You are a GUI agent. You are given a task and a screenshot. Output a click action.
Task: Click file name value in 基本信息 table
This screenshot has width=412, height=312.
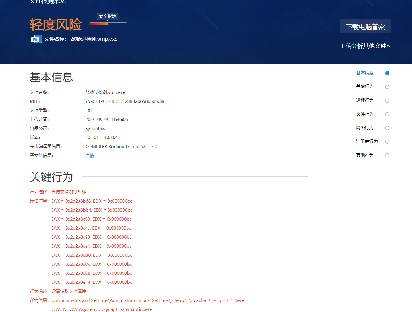pos(105,92)
